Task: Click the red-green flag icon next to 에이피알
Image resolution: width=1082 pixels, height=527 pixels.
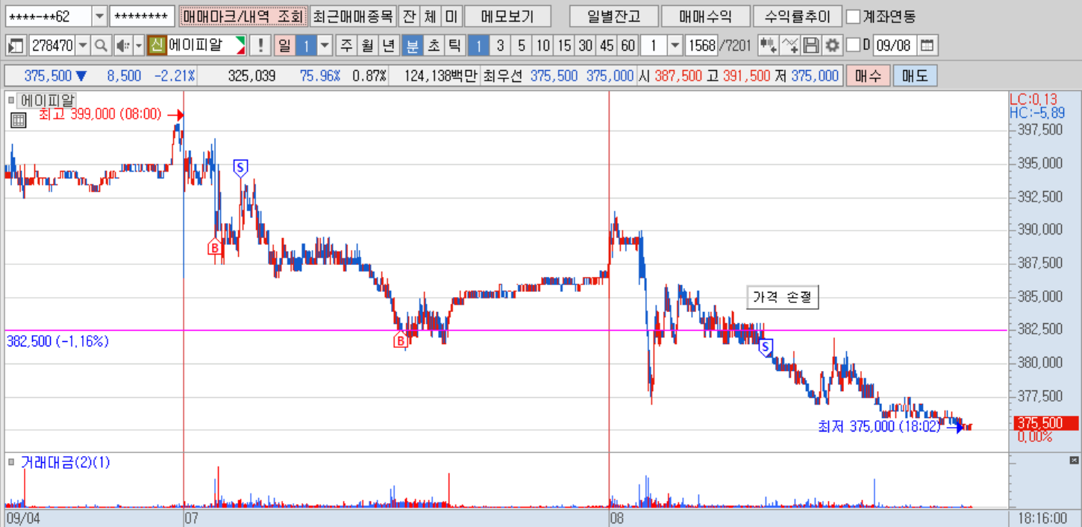Action: pos(240,46)
